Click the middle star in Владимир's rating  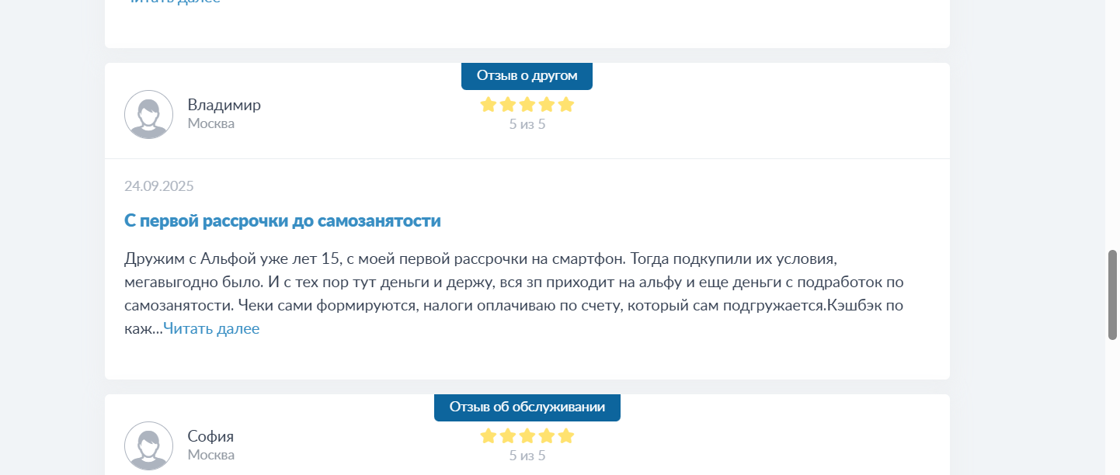click(527, 105)
